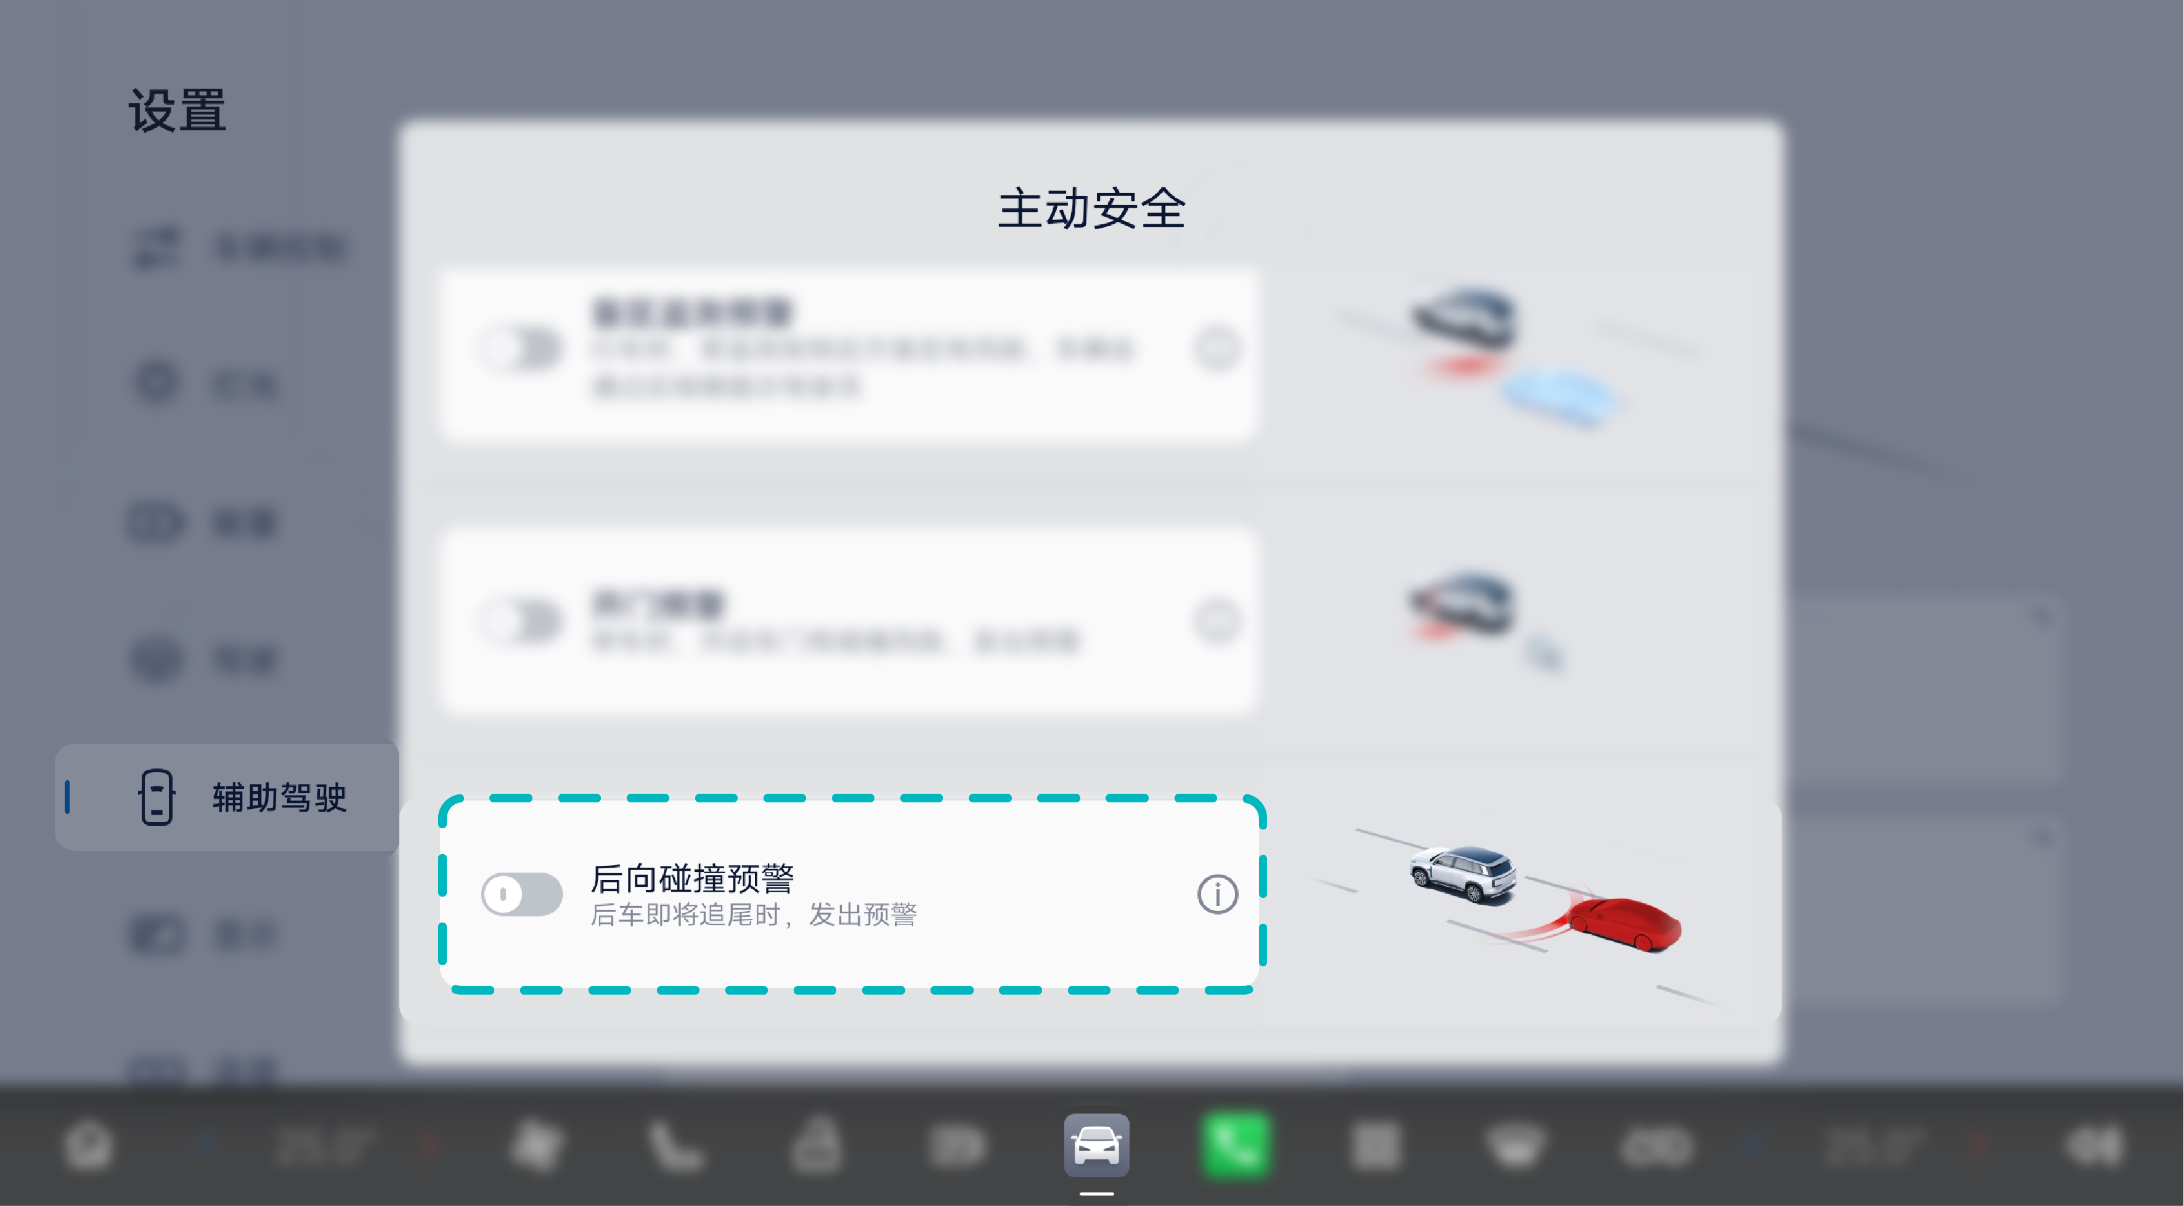
Task: Open info for 后向碰撞预警
Action: pyautogui.click(x=1216, y=894)
